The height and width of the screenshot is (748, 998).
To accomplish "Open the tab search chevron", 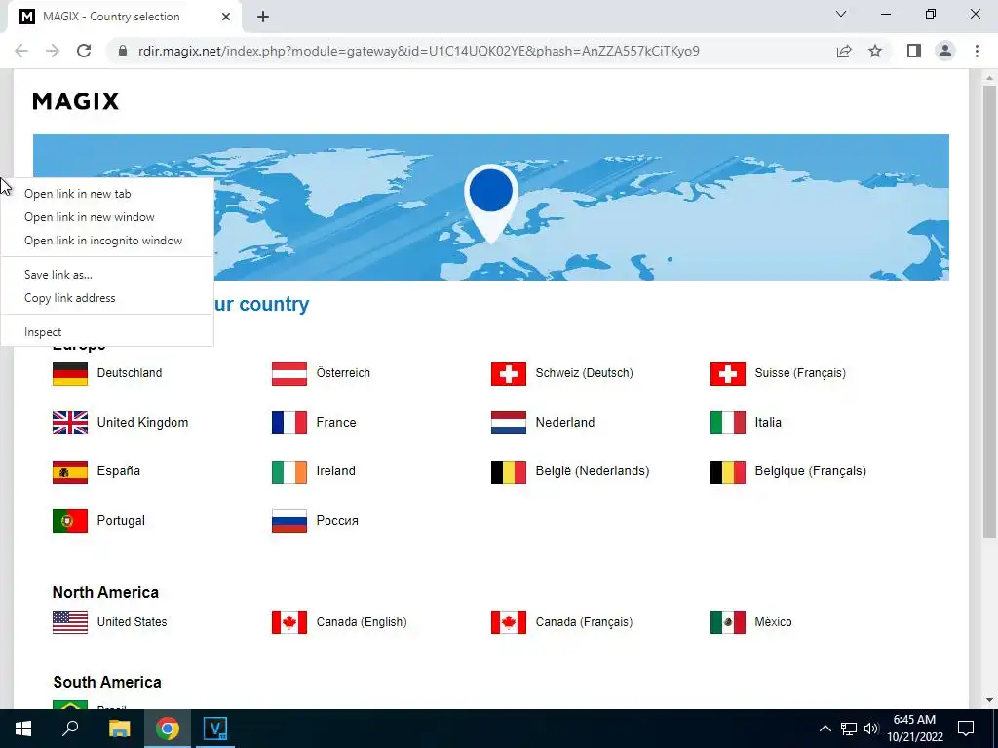I will click(841, 14).
